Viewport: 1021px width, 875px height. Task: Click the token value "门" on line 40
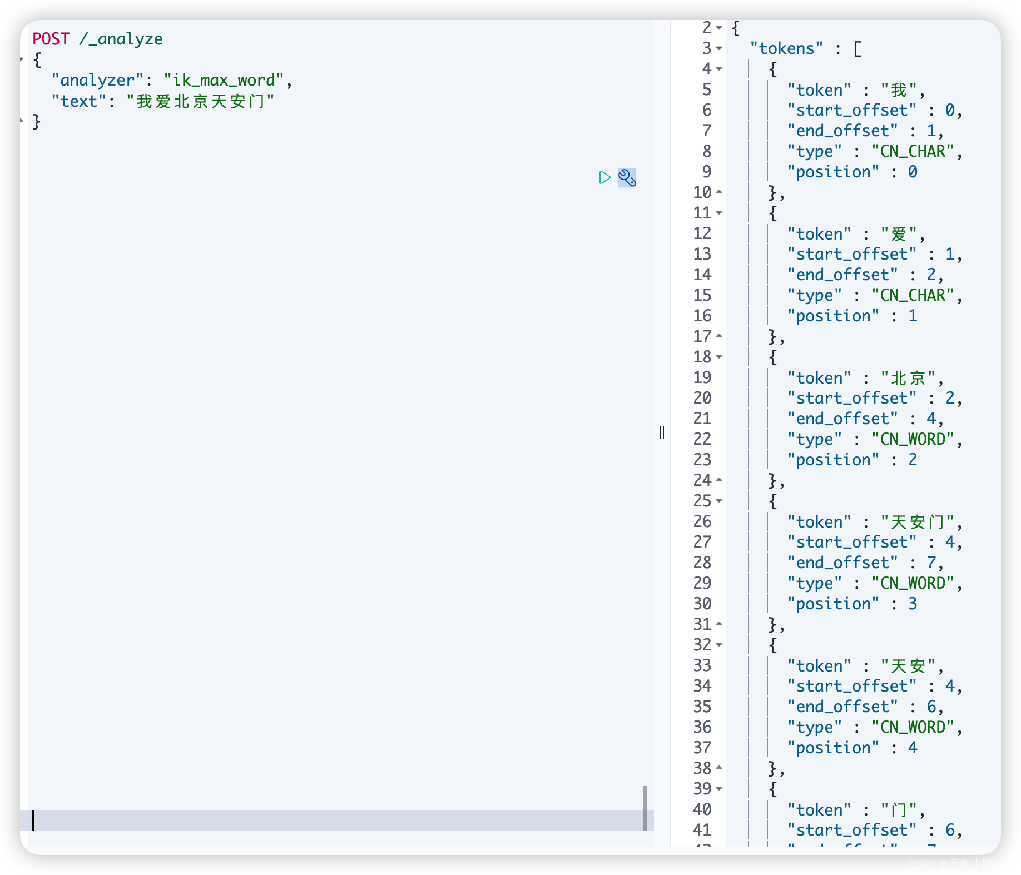coord(899,809)
